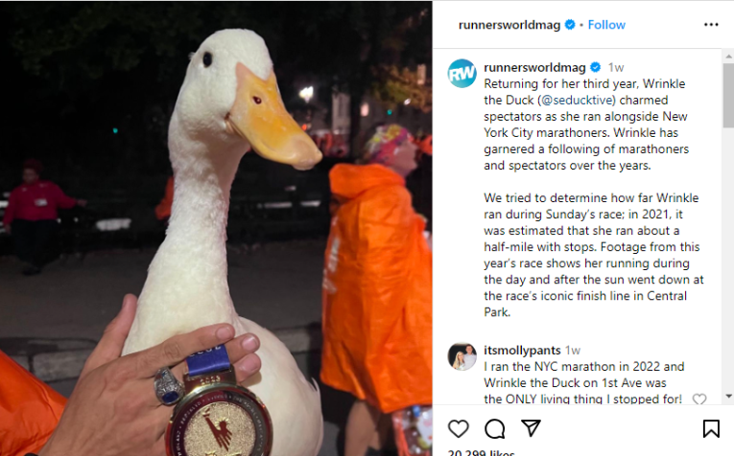The width and height of the screenshot is (734, 456).
Task: Open runnersworldmag username in header
Action: click(509, 25)
